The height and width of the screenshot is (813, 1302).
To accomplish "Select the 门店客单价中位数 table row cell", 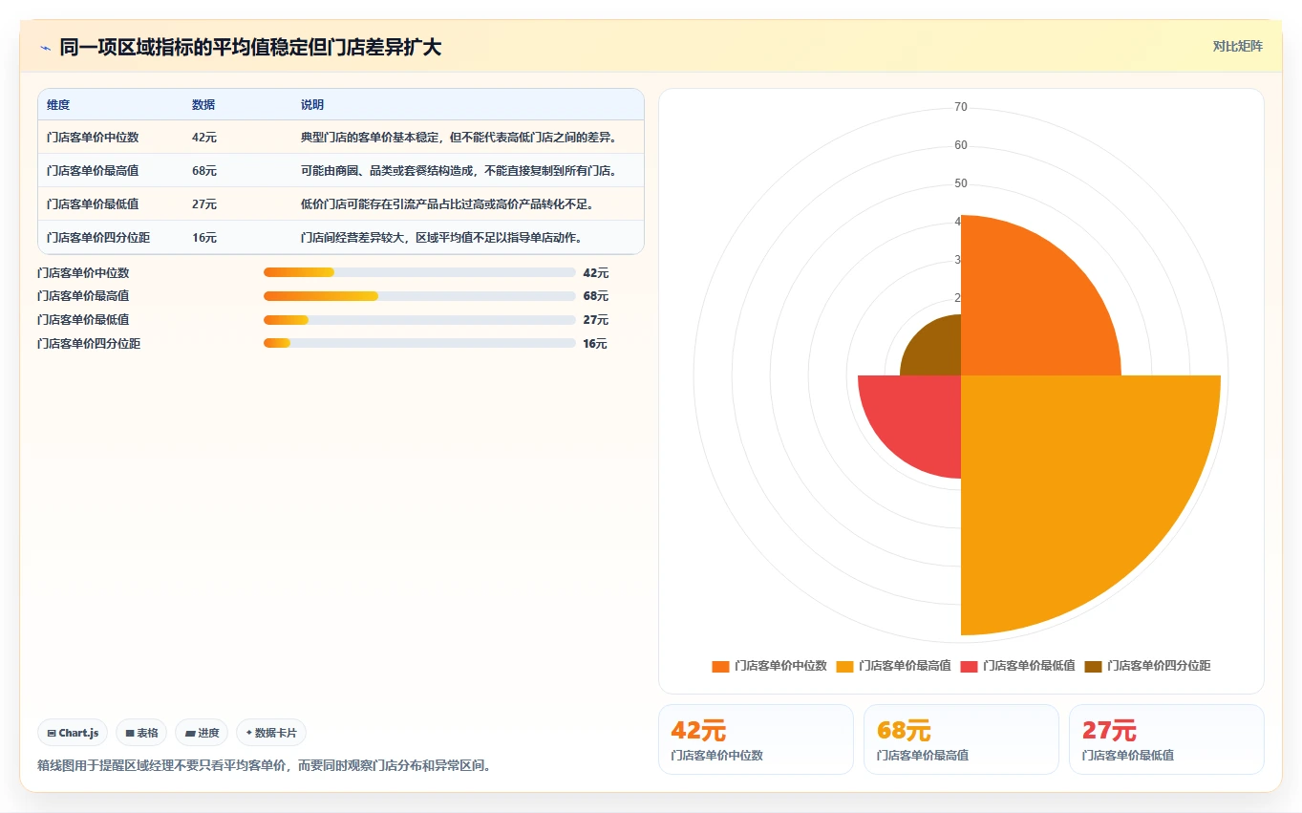I will (x=93, y=138).
